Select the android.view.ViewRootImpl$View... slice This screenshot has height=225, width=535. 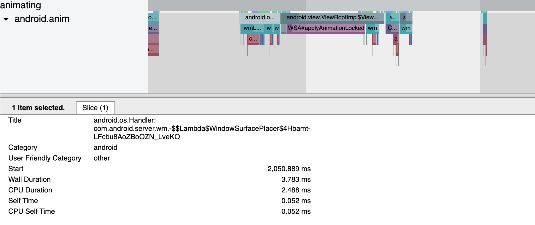(332, 17)
